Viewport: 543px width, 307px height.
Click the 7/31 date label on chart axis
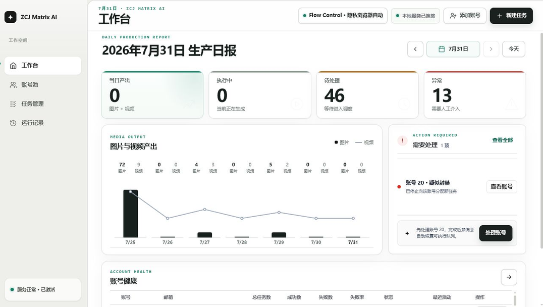pos(353,242)
